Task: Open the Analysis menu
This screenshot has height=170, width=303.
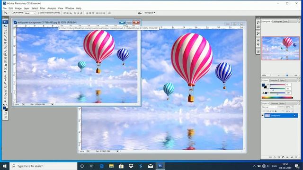Action: (52, 8)
